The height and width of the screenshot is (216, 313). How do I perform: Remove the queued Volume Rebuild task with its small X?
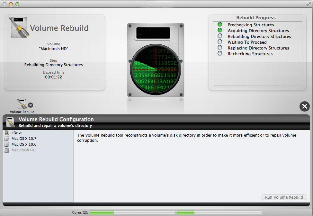[x=31, y=105]
